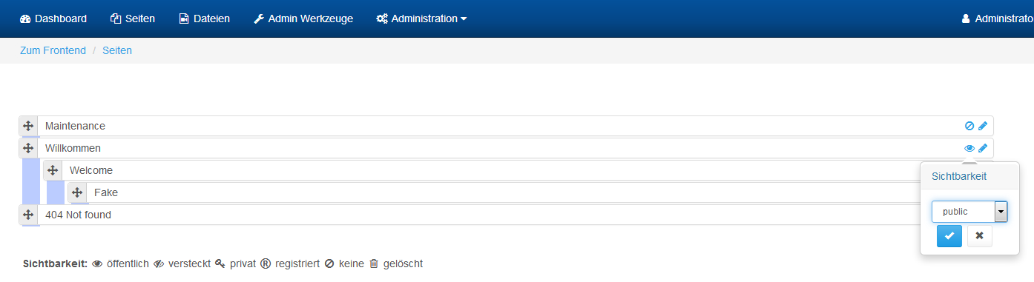Follow the Zum Frontend breadcrumb link

(x=53, y=50)
